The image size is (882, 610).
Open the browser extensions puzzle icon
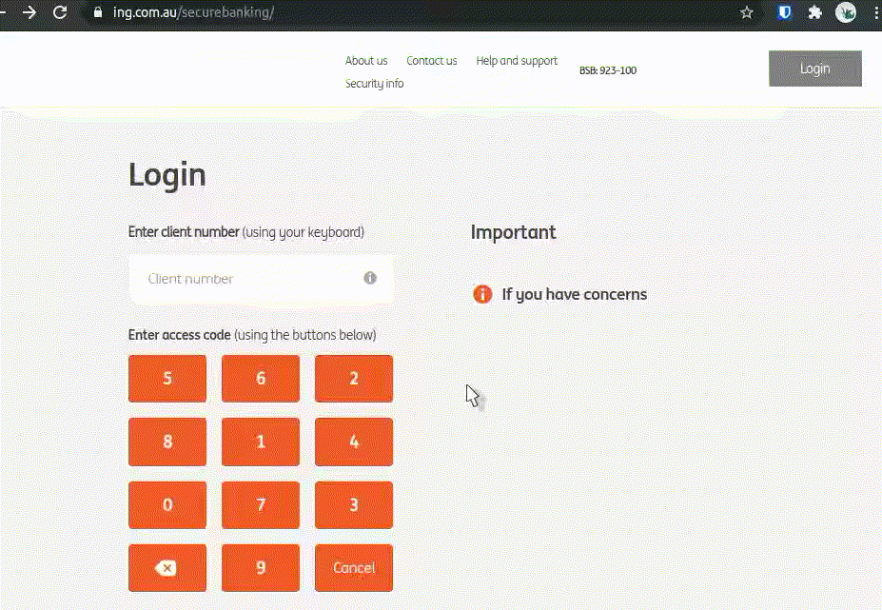pos(815,12)
